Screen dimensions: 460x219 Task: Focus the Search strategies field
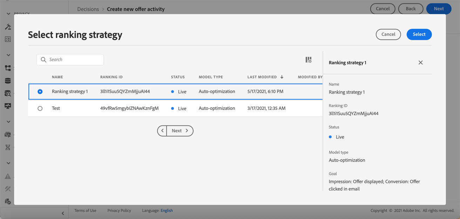pyautogui.click(x=70, y=60)
